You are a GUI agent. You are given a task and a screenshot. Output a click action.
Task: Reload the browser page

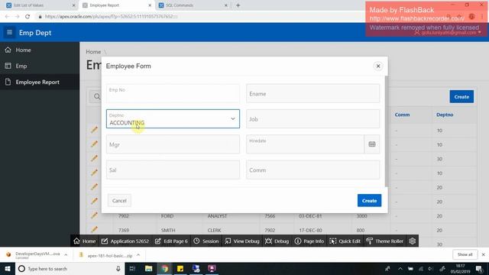[28, 17]
